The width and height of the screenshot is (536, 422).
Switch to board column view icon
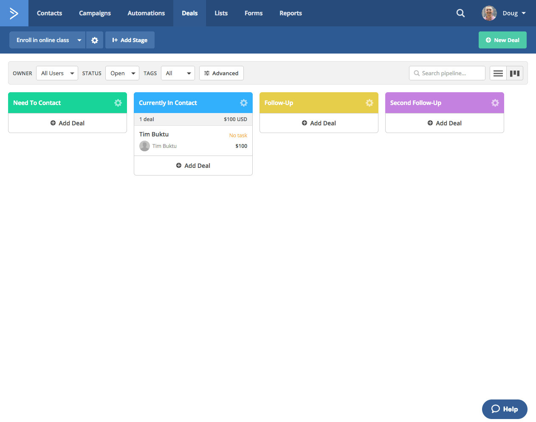[515, 73]
